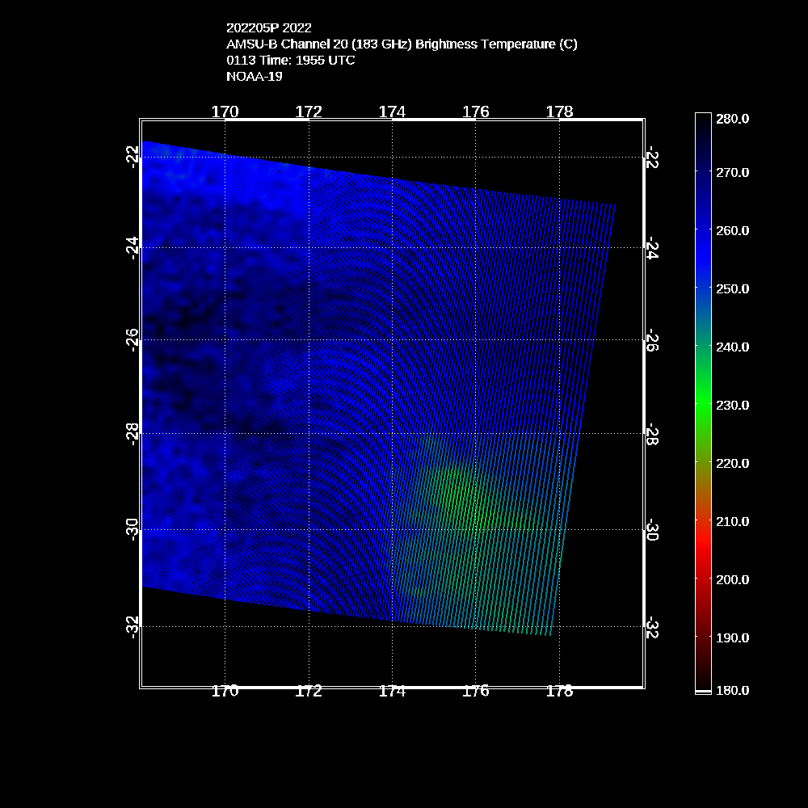Click the 178 longitude label on the bottom axis
Screen dimensions: 808x808
pyautogui.click(x=559, y=691)
